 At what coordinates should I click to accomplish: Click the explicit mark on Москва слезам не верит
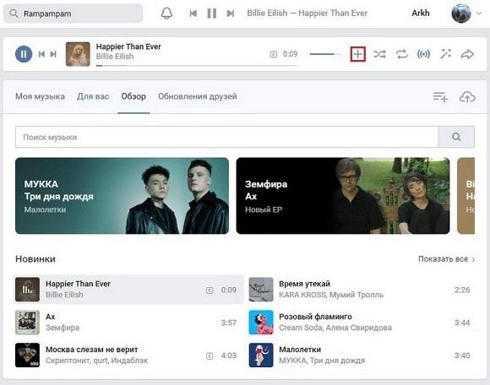click(x=210, y=355)
